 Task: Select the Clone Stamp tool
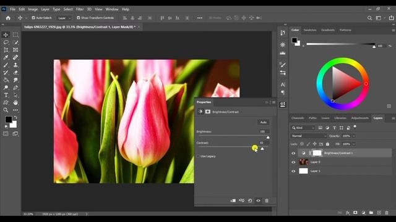click(x=15, y=65)
